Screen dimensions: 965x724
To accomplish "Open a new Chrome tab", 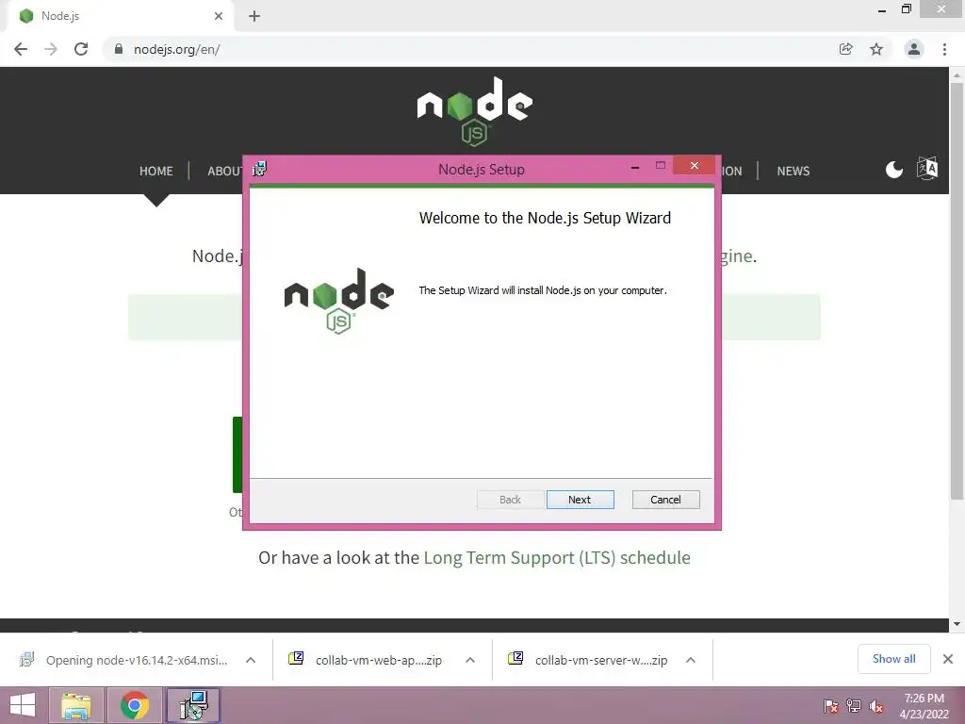I will [254, 16].
